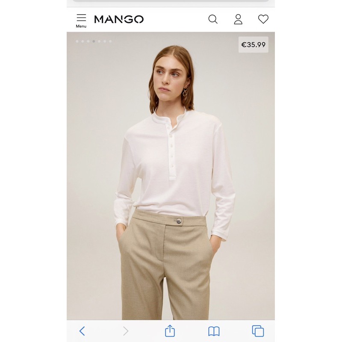Select the third carousel dot
This screenshot has width=342, height=342.
[x=88, y=41]
